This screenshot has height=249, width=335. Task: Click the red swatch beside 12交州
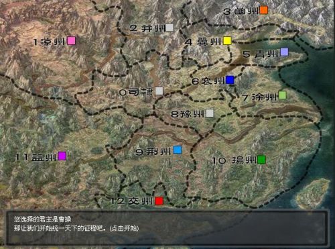point(159,201)
